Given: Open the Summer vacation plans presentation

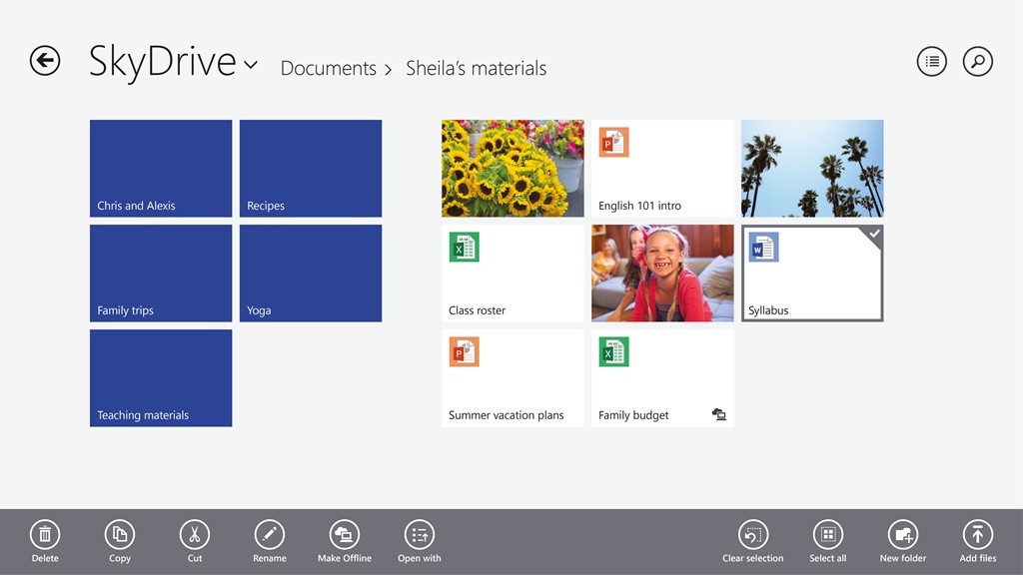Looking at the screenshot, I should (512, 378).
